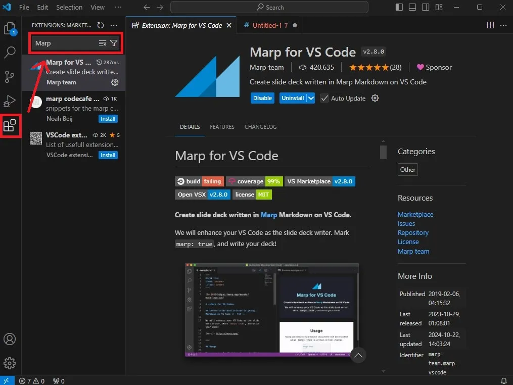Click the scroll-to-top arrow button
This screenshot has height=385, width=513.
[358, 355]
